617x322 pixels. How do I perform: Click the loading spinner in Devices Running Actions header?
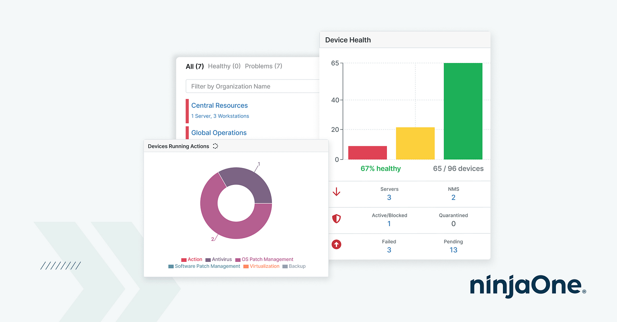pos(215,146)
